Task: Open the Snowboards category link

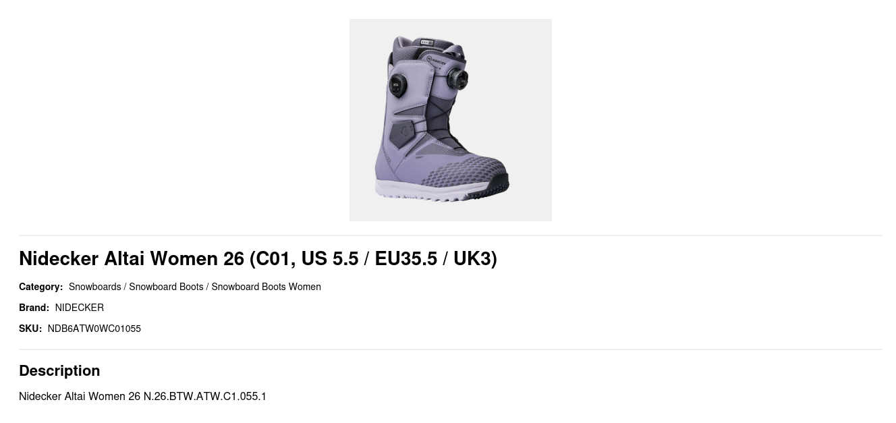Action: (94, 287)
